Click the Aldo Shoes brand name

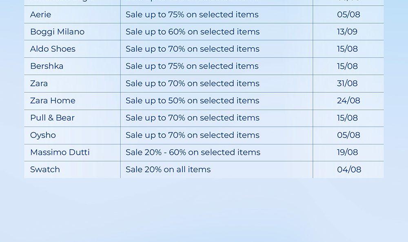(x=53, y=49)
